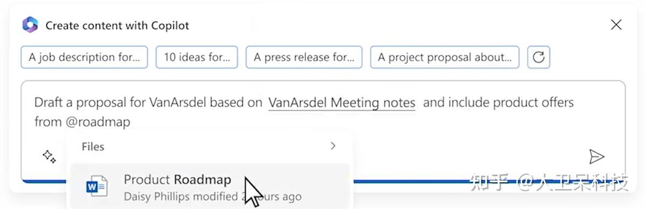This screenshot has height=209, width=645.
Task: Expand Files with the right chevron arrow
Action: 333,146
